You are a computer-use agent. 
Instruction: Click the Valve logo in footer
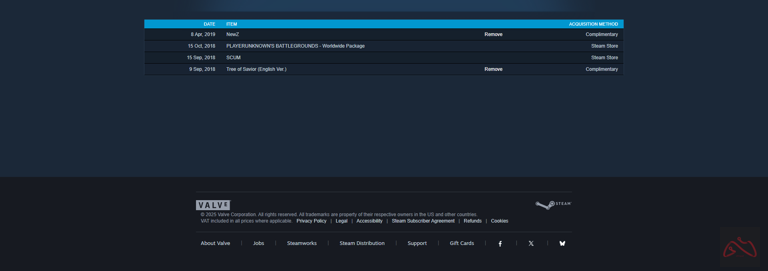[x=213, y=205]
